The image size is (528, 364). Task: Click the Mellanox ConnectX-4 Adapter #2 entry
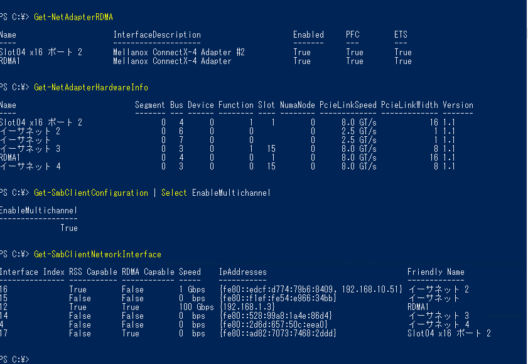(x=179, y=52)
